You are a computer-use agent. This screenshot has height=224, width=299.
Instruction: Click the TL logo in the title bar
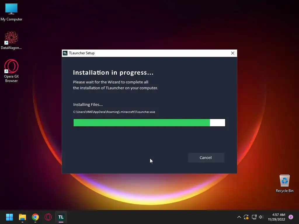65,53
